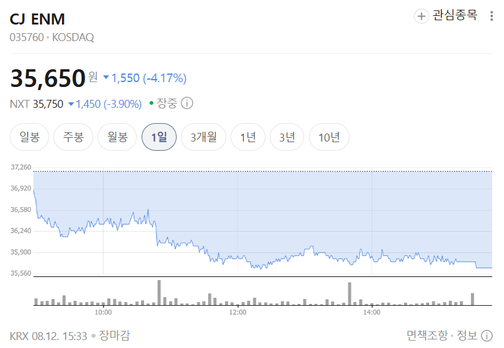Click the 37,260 y-axis label

click(x=21, y=167)
